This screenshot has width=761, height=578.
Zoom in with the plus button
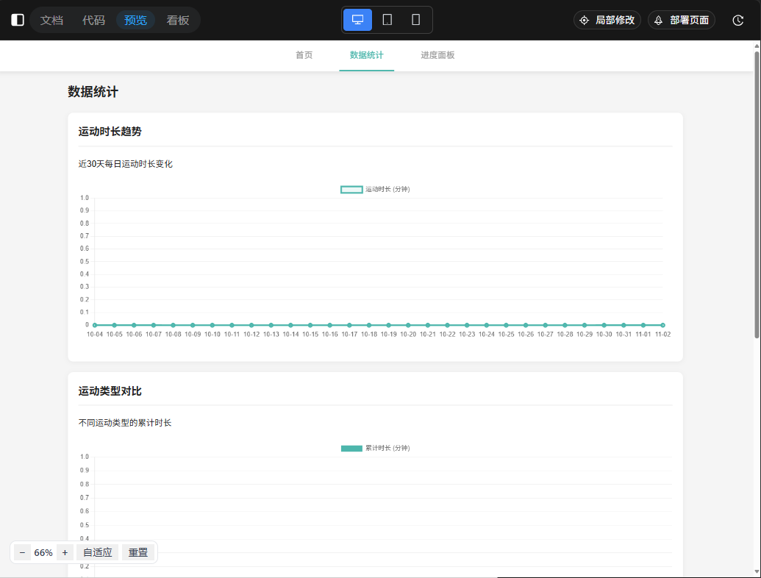point(65,552)
